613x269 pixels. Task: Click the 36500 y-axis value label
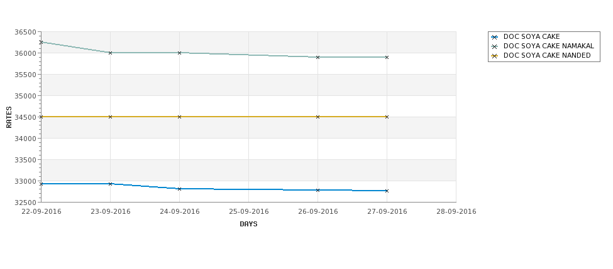25,32
